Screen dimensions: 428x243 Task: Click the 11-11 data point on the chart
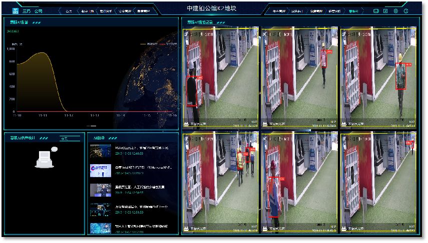click(43, 52)
